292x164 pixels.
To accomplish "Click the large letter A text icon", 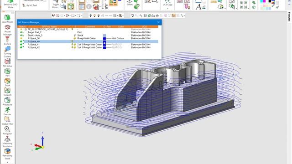I will tap(198, 7).
